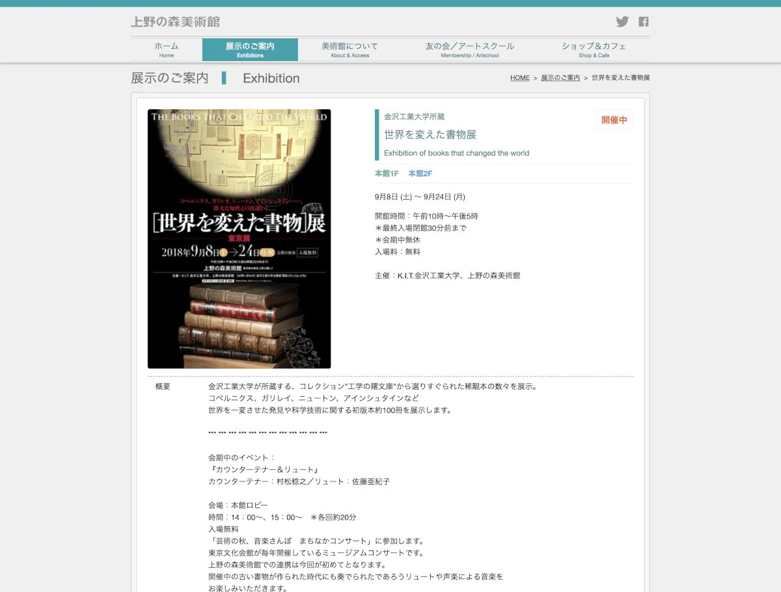Open the Twitter icon link
This screenshot has width=781, height=592.
[x=622, y=21]
